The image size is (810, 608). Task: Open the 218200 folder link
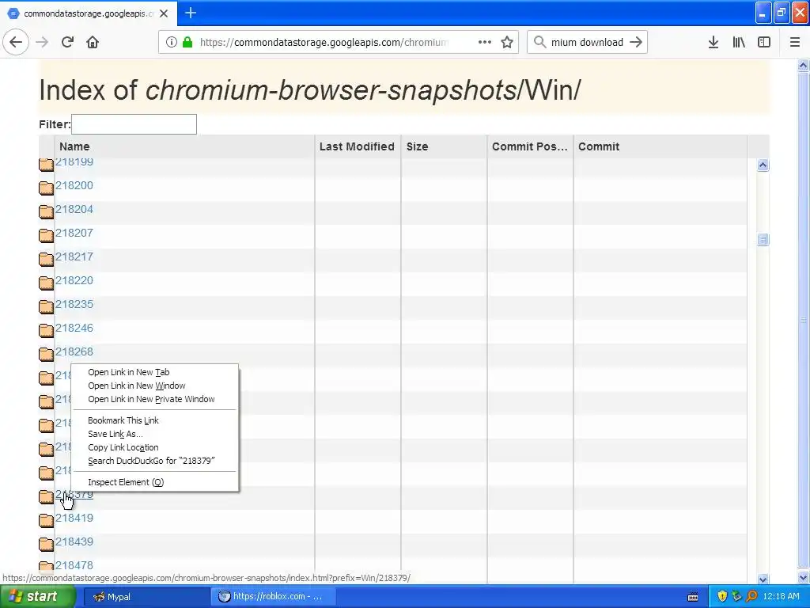(74, 185)
